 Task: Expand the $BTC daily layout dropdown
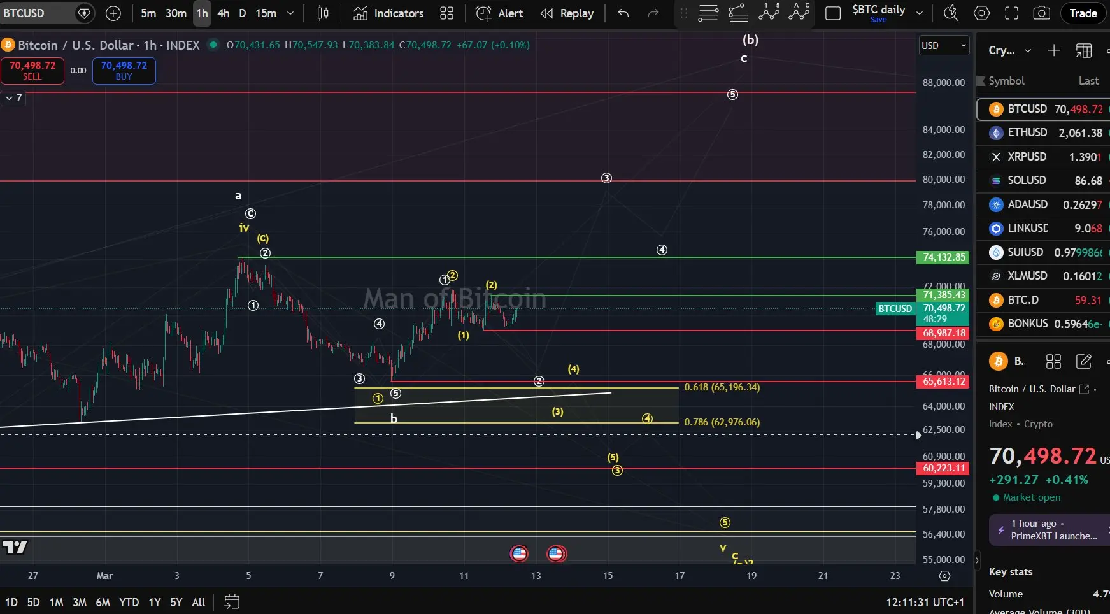pos(920,13)
